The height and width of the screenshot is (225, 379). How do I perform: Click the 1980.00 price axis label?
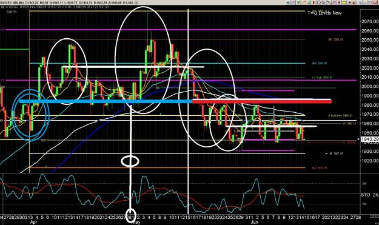tap(370, 105)
